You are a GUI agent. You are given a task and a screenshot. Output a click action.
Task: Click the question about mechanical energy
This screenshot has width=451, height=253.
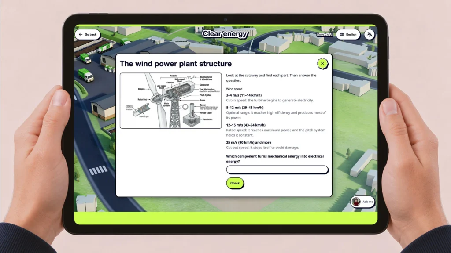point(275,159)
